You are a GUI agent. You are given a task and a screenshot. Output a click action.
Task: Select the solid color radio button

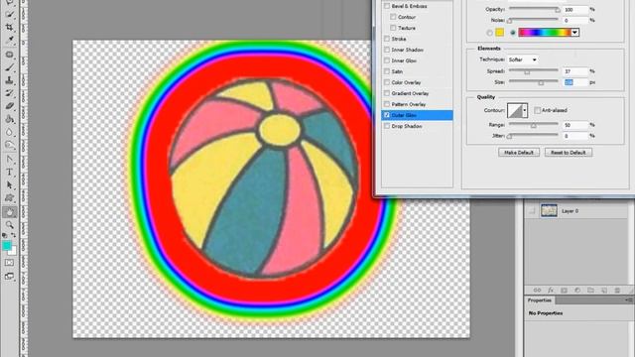coord(489,33)
